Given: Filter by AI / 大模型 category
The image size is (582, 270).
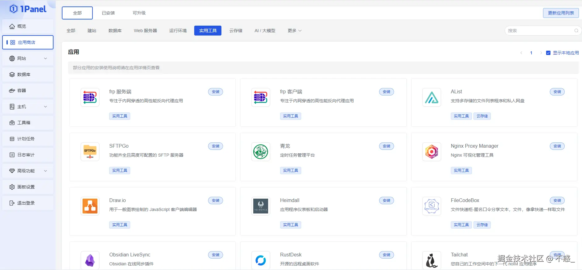Looking at the screenshot, I should click(x=265, y=31).
